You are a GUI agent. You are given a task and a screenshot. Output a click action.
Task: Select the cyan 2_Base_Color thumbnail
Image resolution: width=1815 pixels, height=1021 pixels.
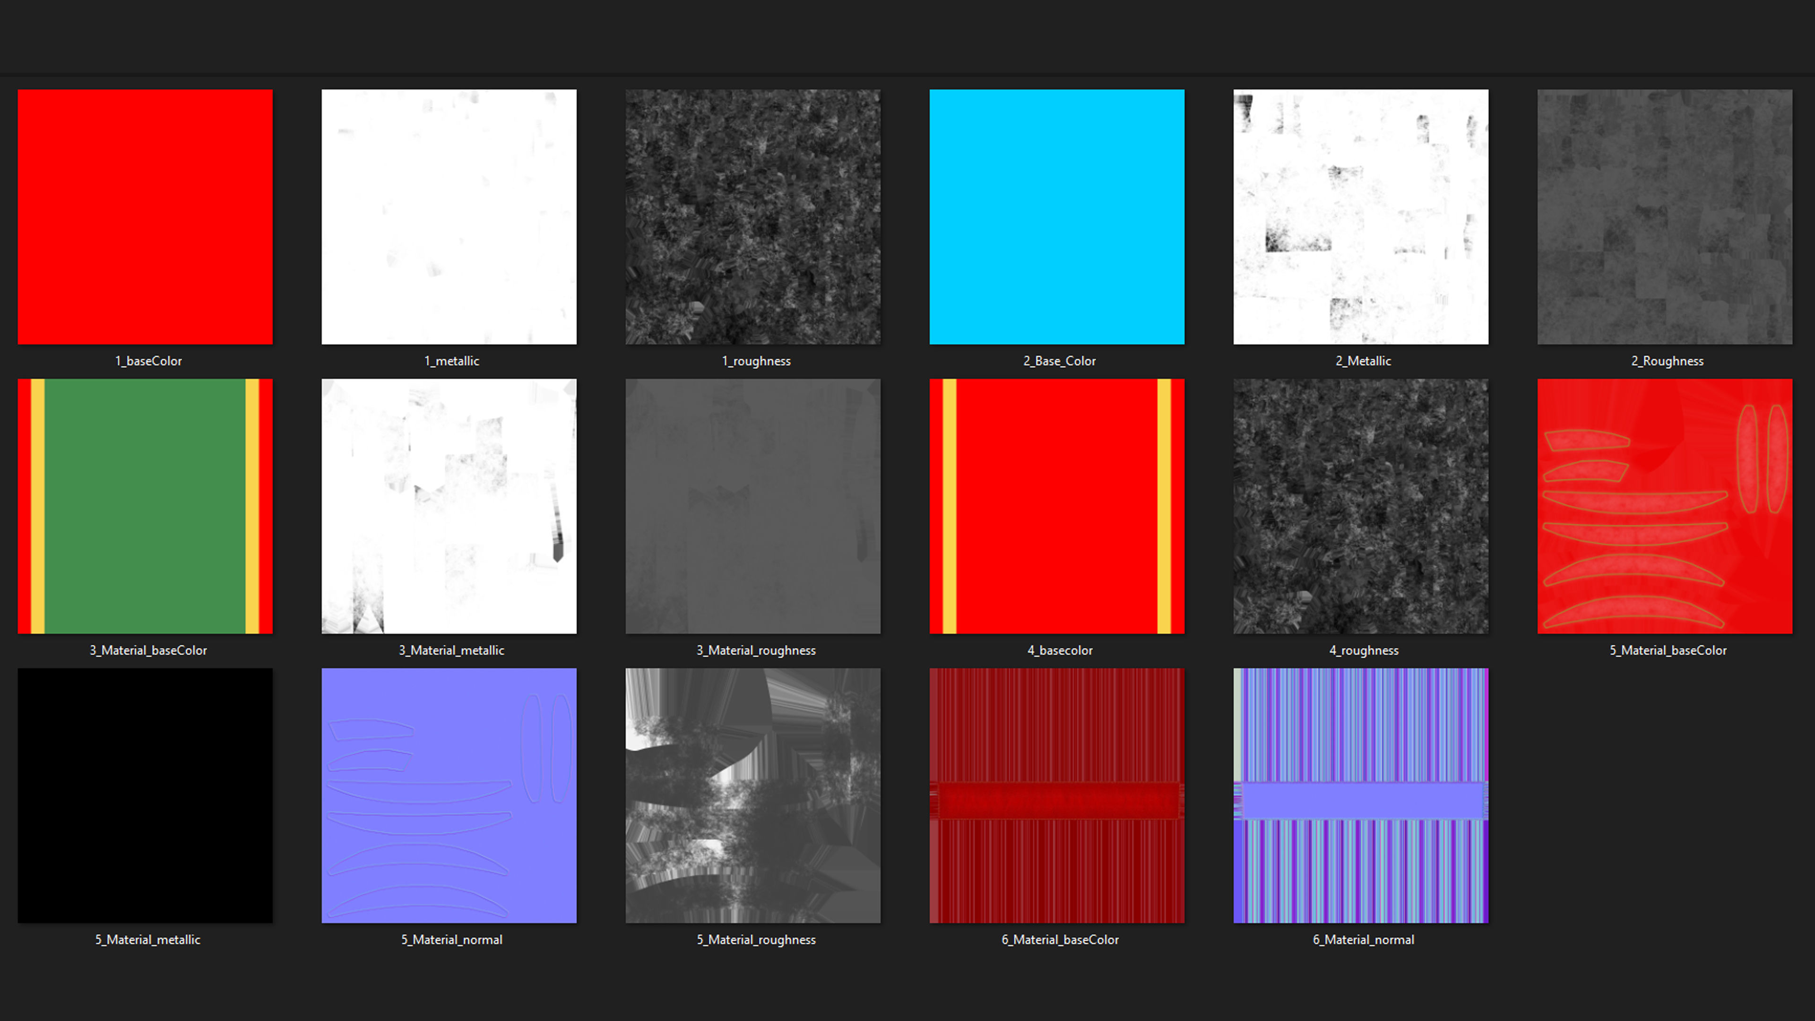tap(1057, 216)
